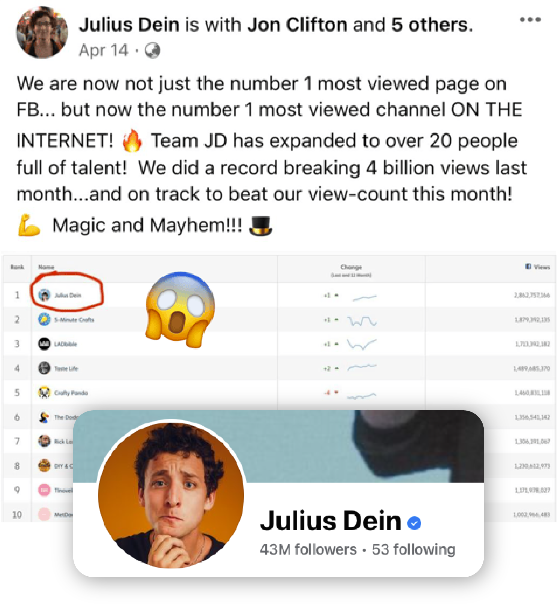Select the Change column header
The height and width of the screenshot is (605, 557).
tap(351, 267)
